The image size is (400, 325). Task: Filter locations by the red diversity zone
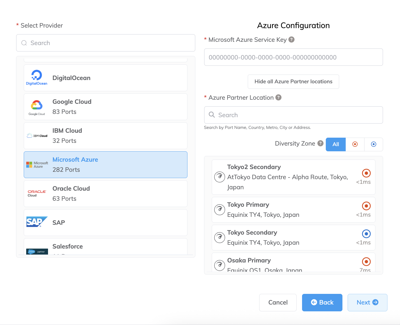tap(355, 144)
